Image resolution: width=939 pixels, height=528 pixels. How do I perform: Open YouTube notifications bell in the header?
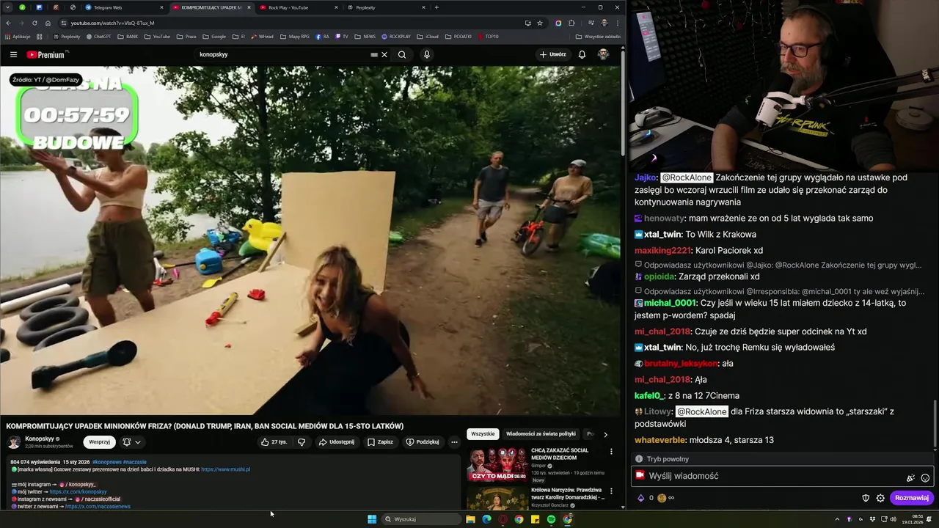(x=582, y=54)
